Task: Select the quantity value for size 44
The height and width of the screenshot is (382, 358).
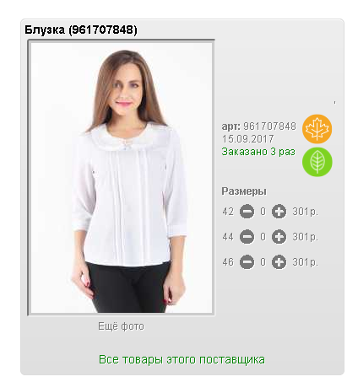Action: (263, 237)
